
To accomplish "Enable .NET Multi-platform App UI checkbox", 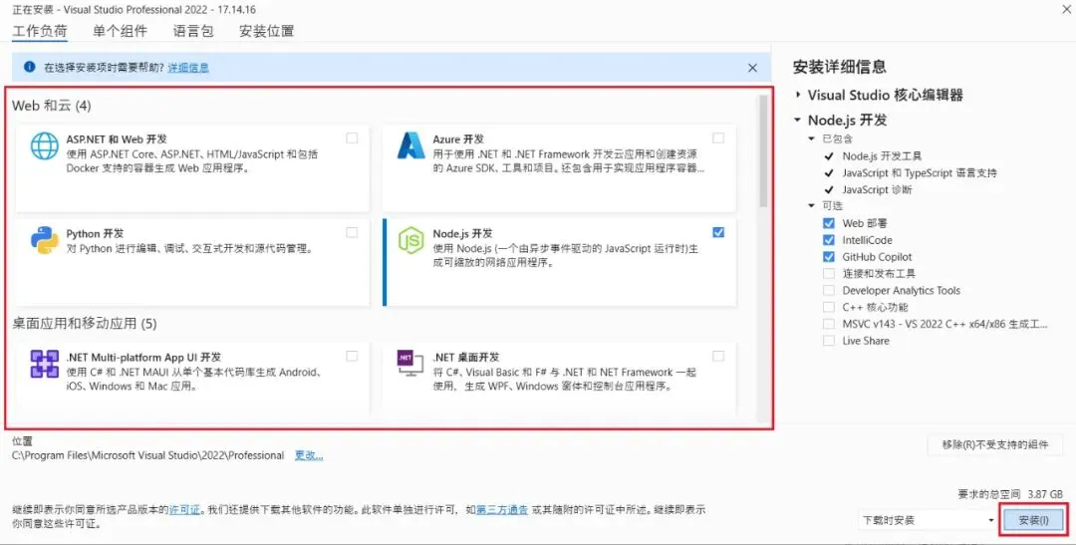I will [352, 357].
